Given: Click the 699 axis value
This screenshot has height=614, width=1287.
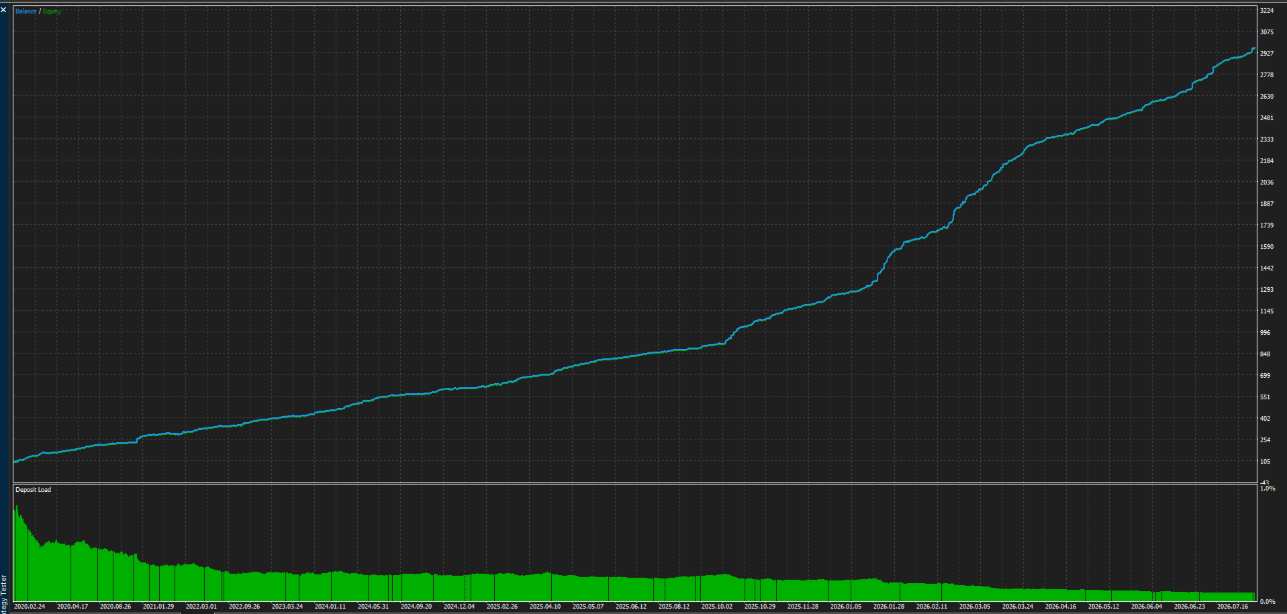Looking at the screenshot, I should pyautogui.click(x=1266, y=376).
